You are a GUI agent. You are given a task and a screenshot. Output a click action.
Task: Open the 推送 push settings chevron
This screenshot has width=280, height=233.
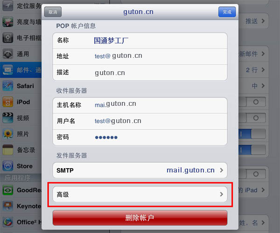point(263,21)
